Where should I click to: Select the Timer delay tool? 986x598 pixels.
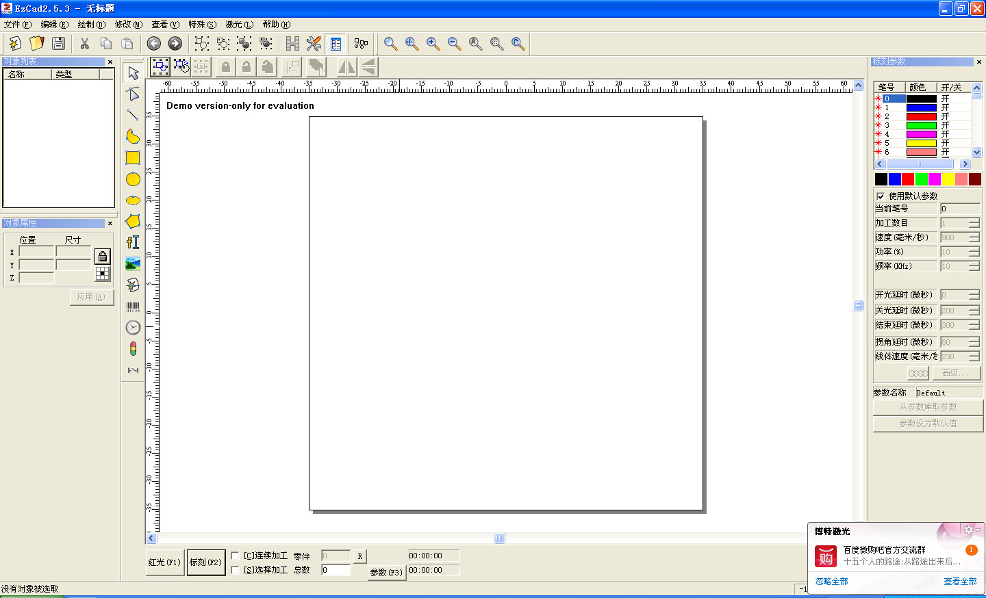coord(134,328)
